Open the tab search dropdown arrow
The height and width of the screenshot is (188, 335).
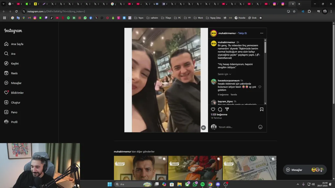[3, 4]
